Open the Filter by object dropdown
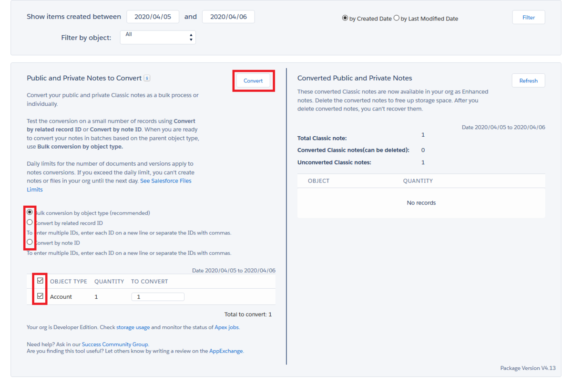The height and width of the screenshot is (384, 572). pos(158,37)
